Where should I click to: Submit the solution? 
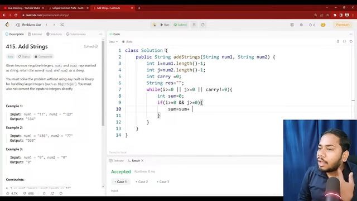180,25
